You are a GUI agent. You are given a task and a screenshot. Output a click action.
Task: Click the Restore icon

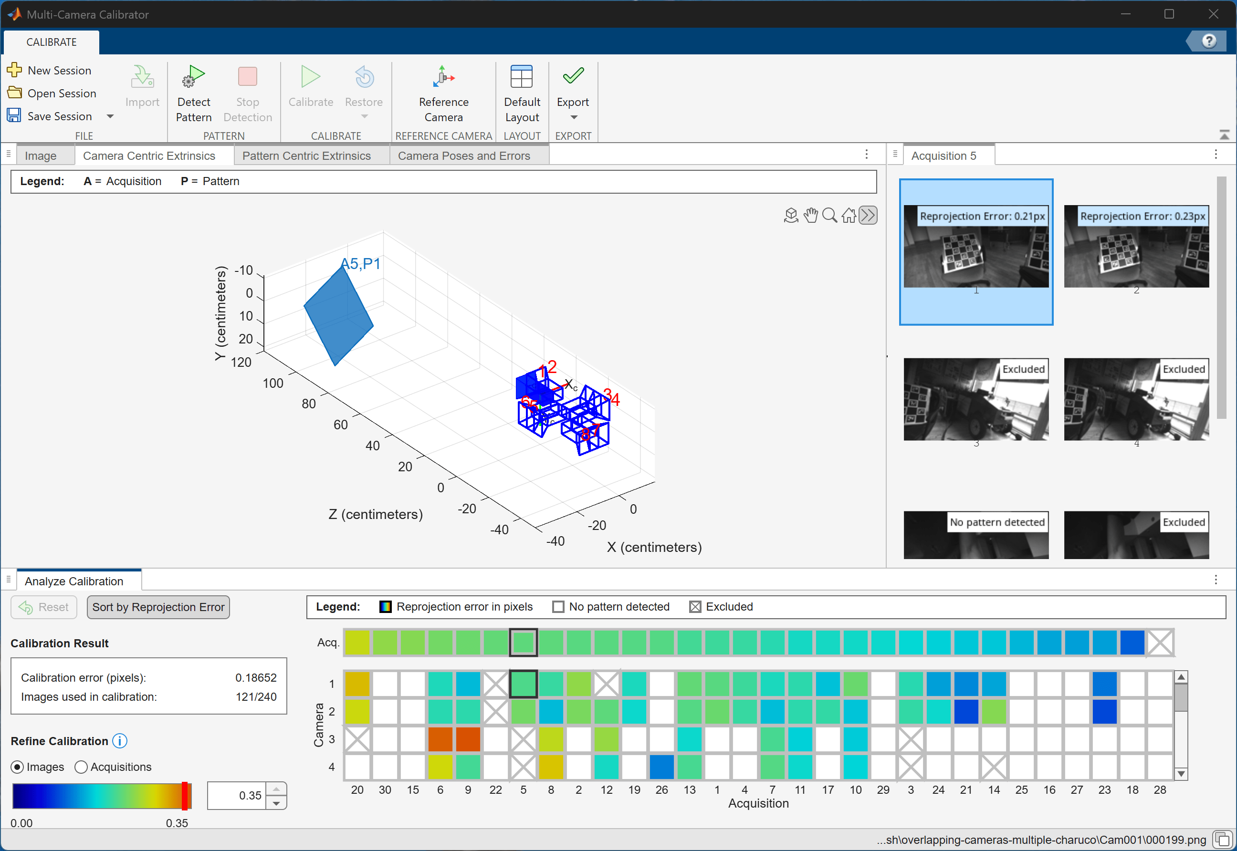(x=364, y=78)
